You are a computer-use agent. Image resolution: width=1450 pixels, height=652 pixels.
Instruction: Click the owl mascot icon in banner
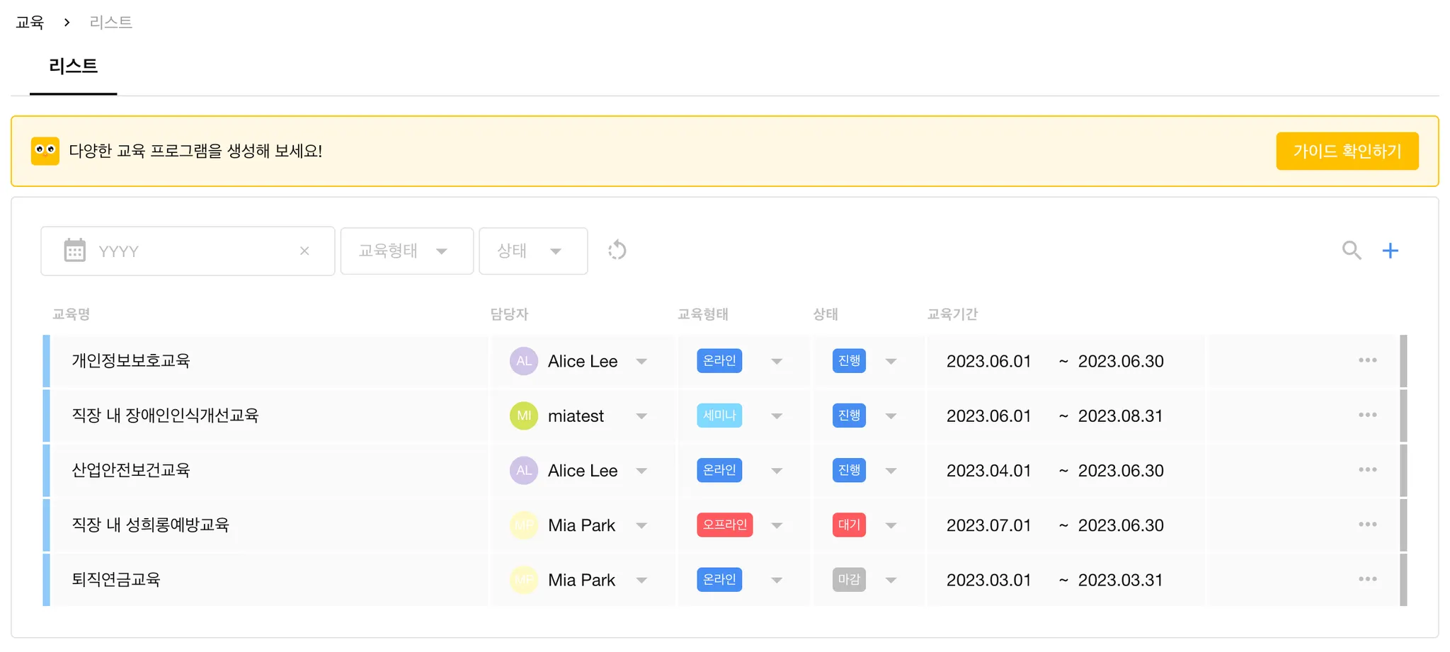(45, 151)
